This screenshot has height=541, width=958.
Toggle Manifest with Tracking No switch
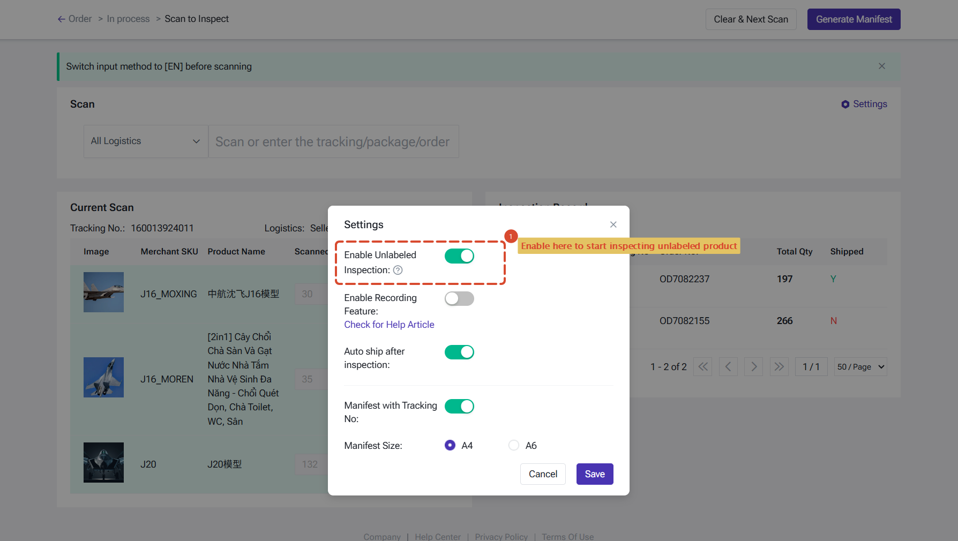[x=459, y=407]
